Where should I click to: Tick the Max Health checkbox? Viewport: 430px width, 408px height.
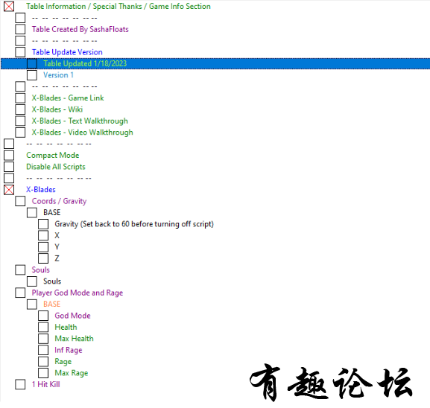[43, 339]
